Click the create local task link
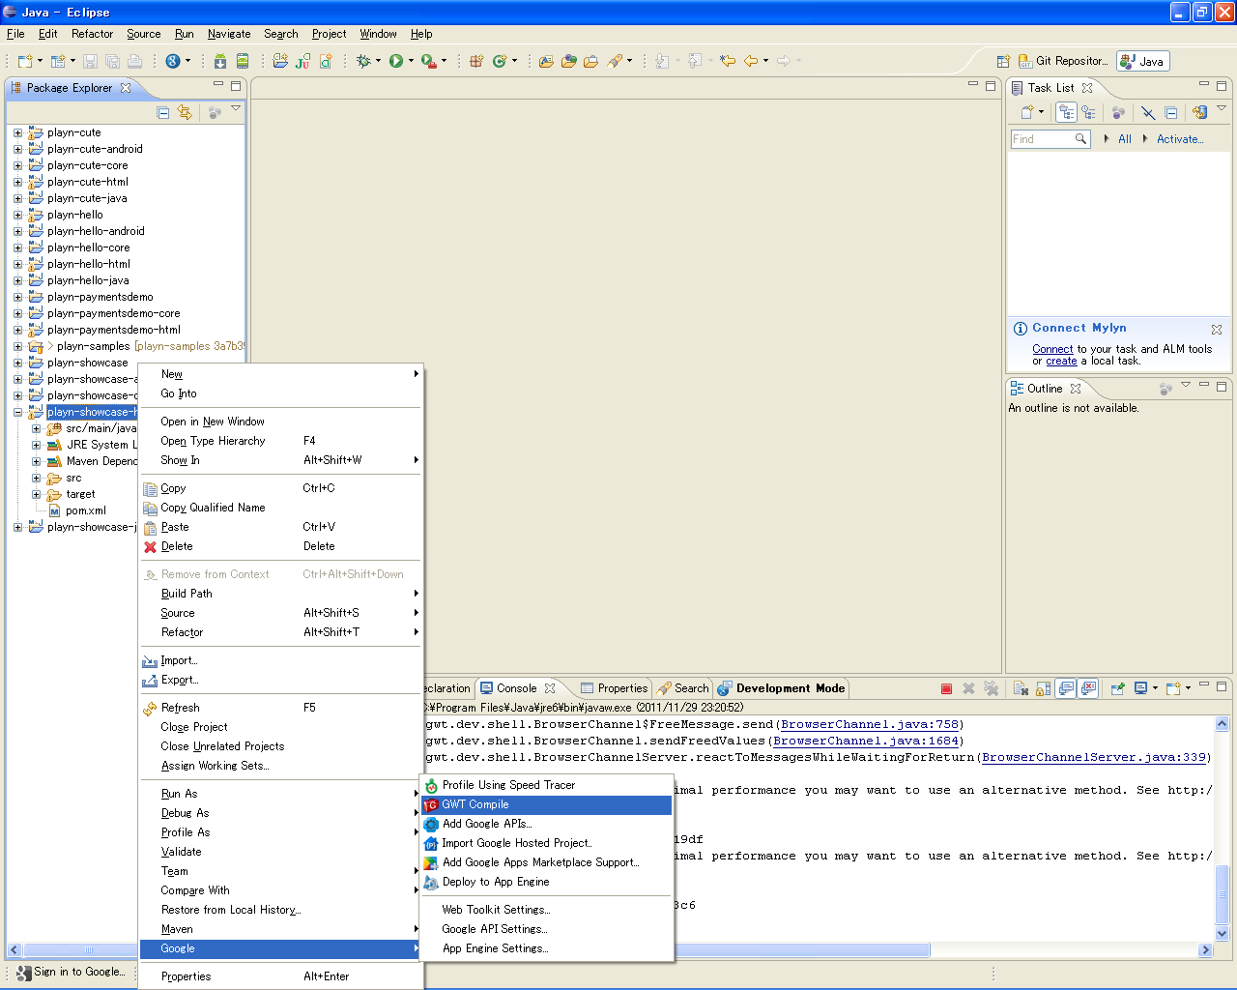1237x990 pixels. [1061, 361]
